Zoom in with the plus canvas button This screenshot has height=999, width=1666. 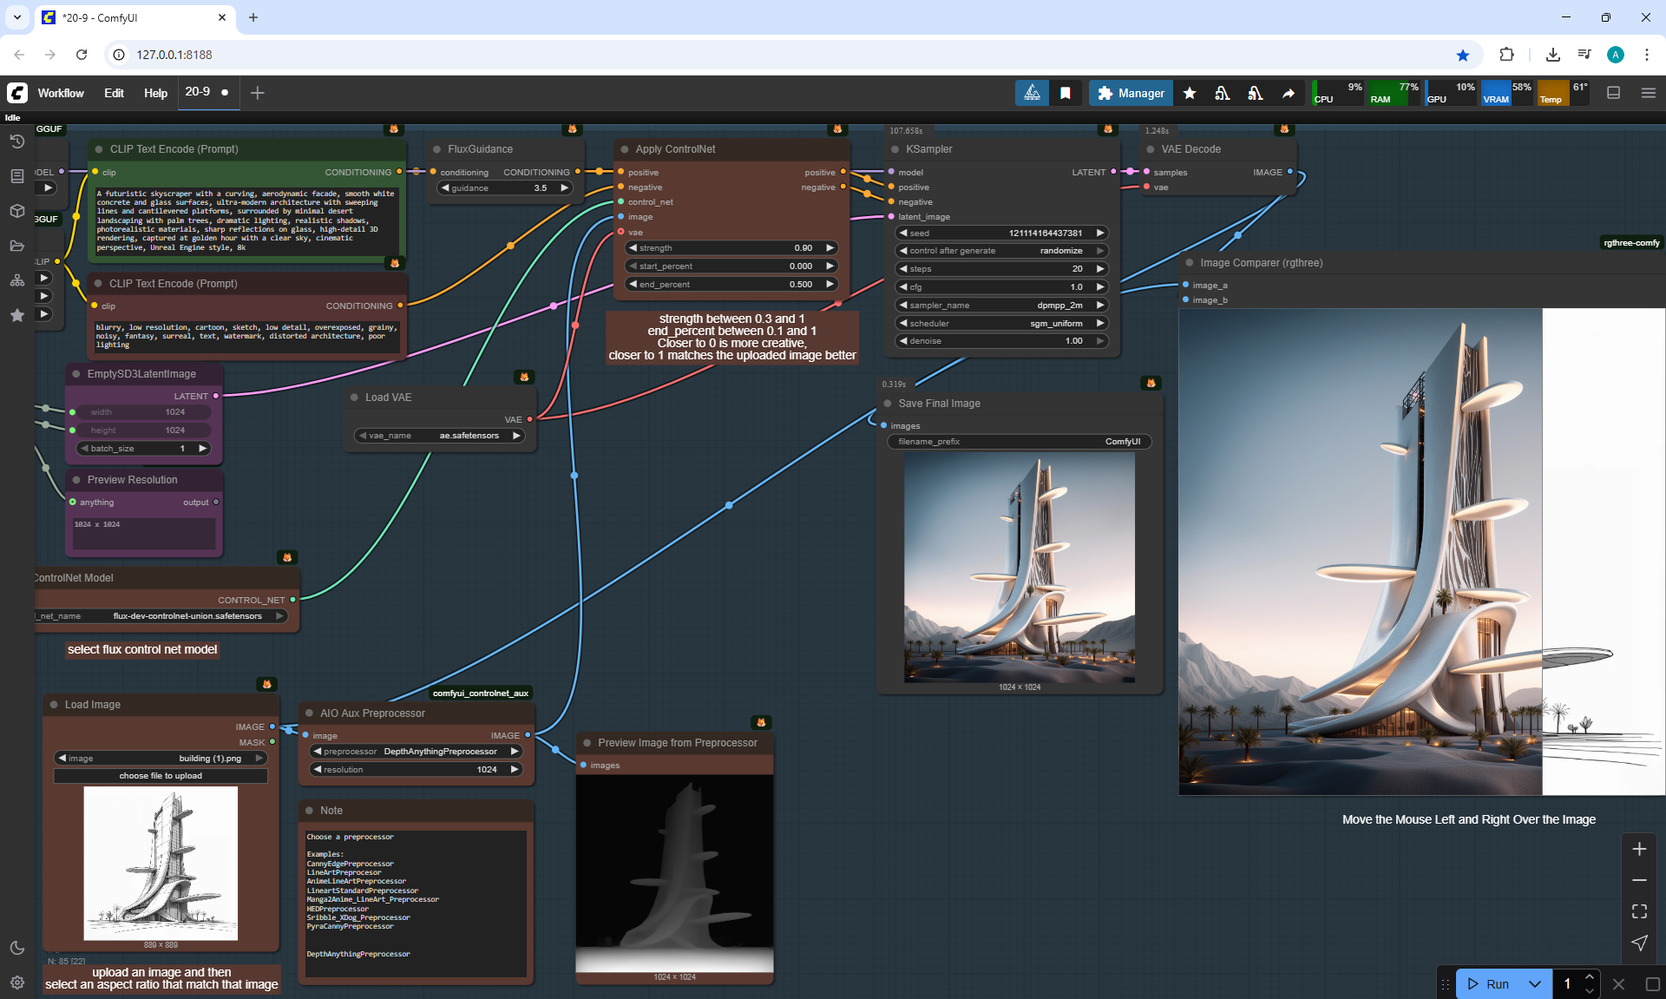[1639, 849]
